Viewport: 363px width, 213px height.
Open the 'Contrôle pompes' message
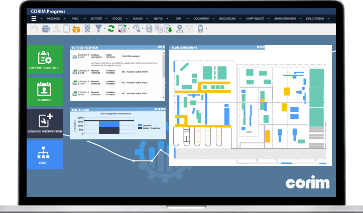(131, 56)
